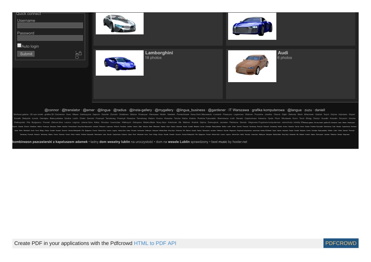
Task: Focus the Username input field
Action: (x=50, y=25)
